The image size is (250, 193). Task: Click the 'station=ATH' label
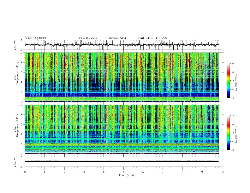pos(117,38)
